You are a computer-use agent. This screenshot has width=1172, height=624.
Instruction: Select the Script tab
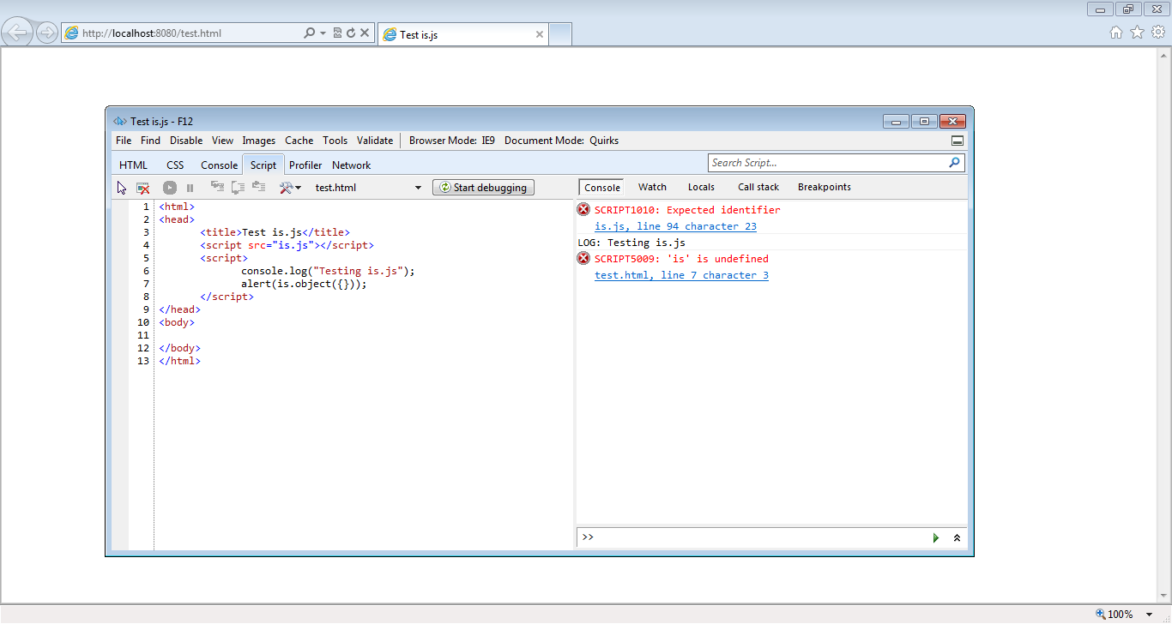(x=263, y=165)
